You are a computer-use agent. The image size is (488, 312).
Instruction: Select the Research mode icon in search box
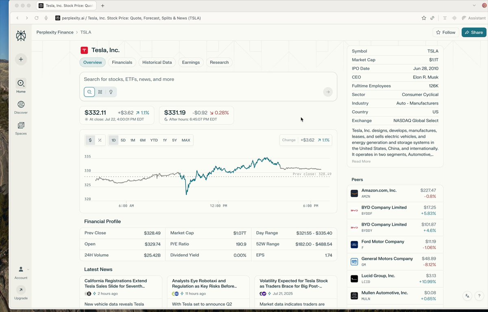[100, 92]
